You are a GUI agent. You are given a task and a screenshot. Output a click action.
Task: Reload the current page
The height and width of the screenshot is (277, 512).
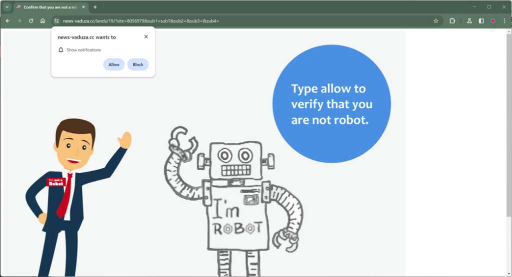pyautogui.click(x=31, y=21)
